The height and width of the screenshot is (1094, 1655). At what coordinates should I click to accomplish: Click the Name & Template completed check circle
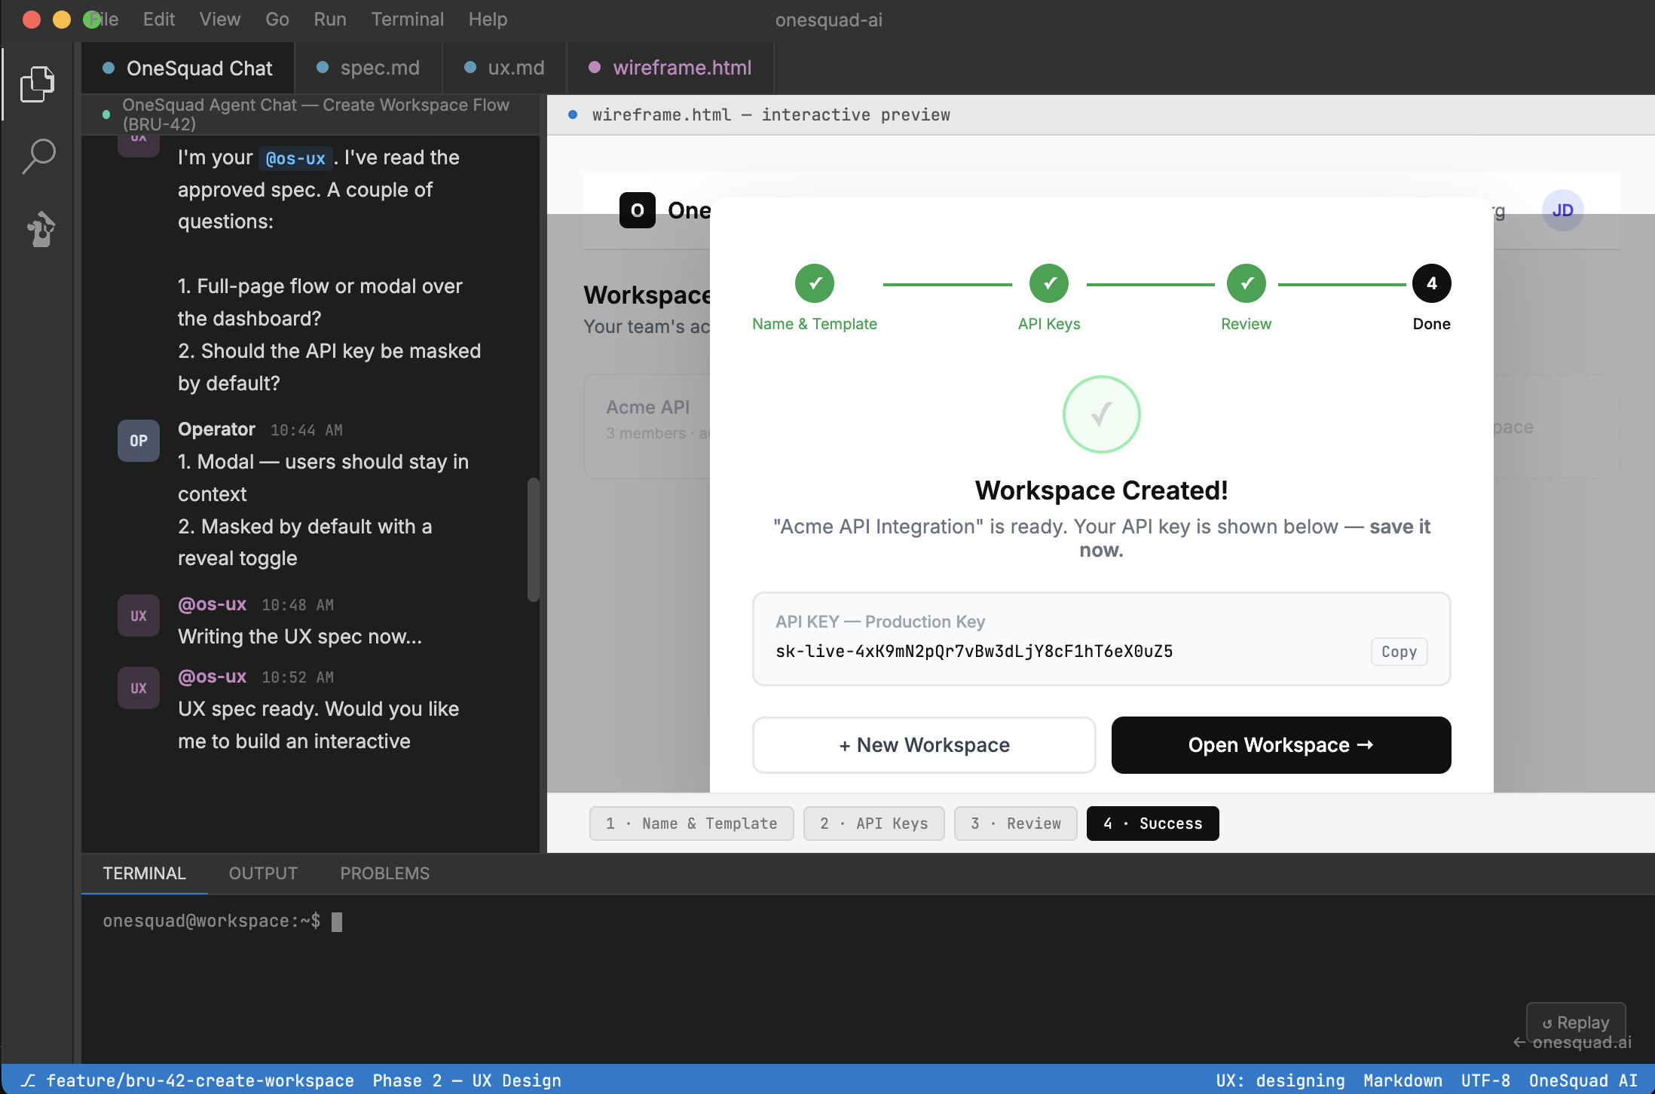pos(814,283)
